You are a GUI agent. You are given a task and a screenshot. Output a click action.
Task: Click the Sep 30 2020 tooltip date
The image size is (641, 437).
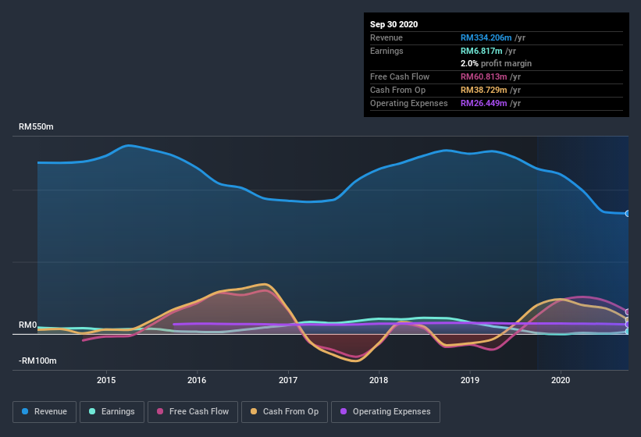click(394, 24)
